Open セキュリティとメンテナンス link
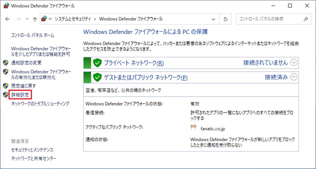This screenshot has width=316, height=169. click(32, 150)
